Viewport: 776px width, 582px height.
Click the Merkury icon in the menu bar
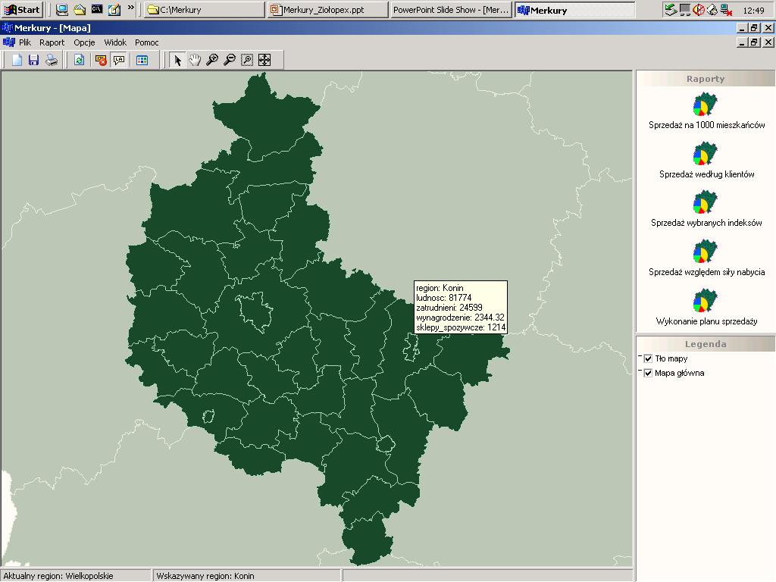(9, 42)
